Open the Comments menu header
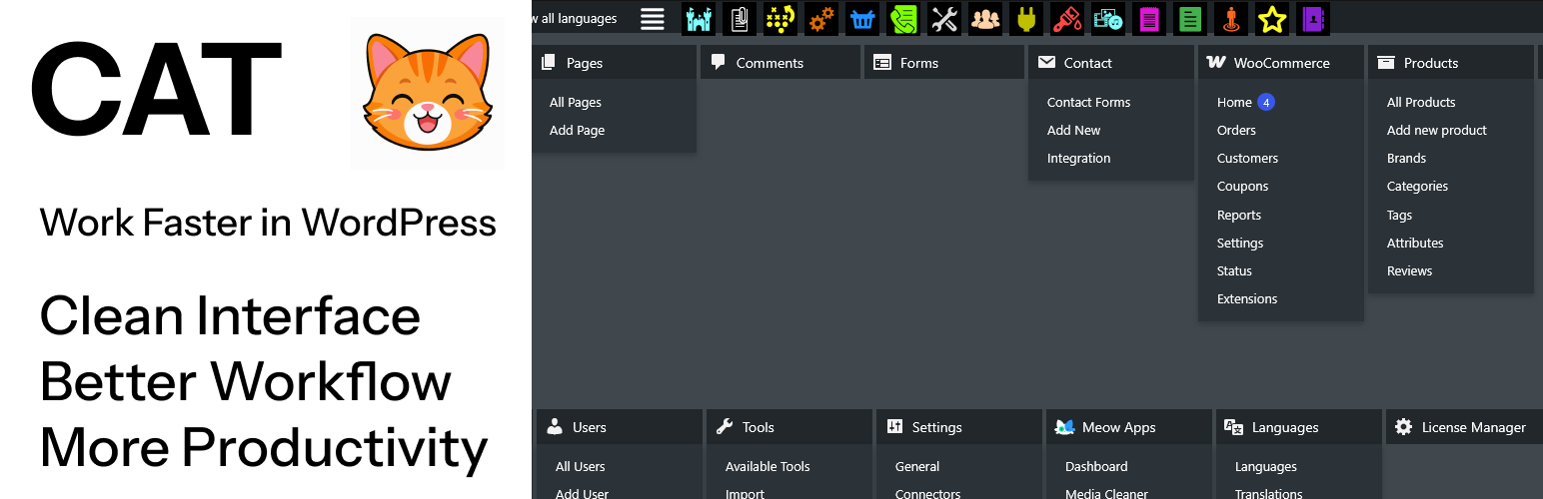The height and width of the screenshot is (499, 1543). [x=780, y=62]
